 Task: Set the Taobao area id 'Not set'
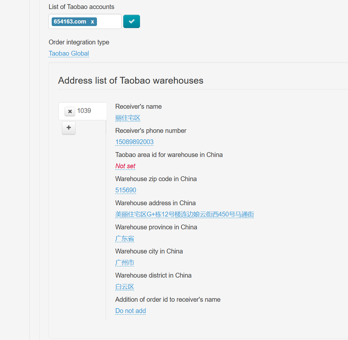[x=125, y=166]
